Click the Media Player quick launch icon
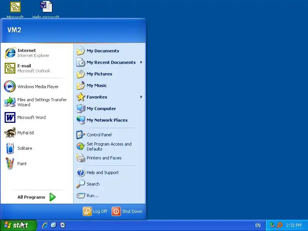 coord(63,225)
